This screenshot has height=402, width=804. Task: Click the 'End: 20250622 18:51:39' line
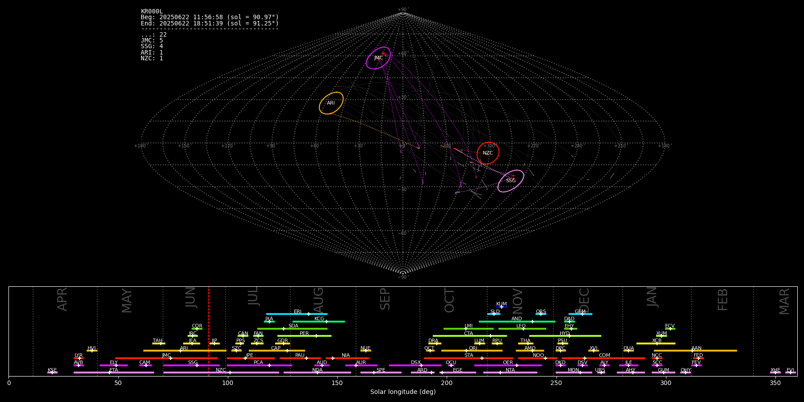click(x=209, y=23)
